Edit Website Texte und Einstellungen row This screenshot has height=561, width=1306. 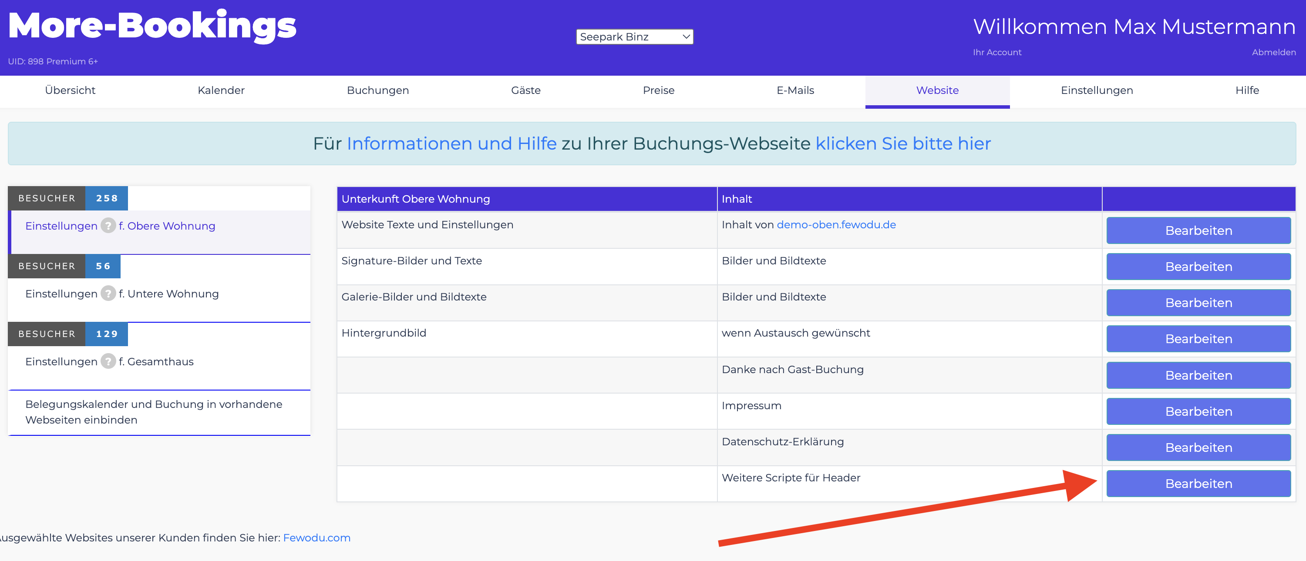[1198, 230]
